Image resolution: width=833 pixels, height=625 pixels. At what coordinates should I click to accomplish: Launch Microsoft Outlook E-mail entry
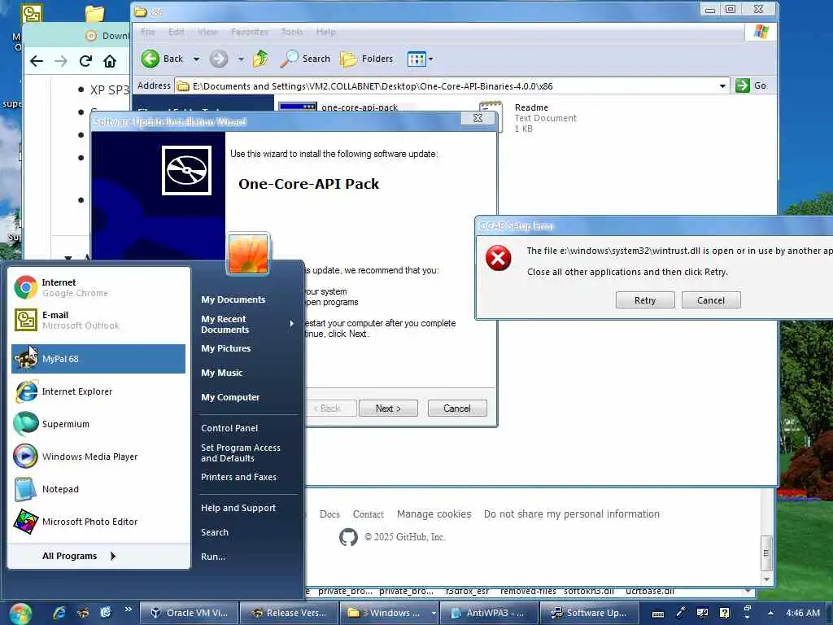98,320
